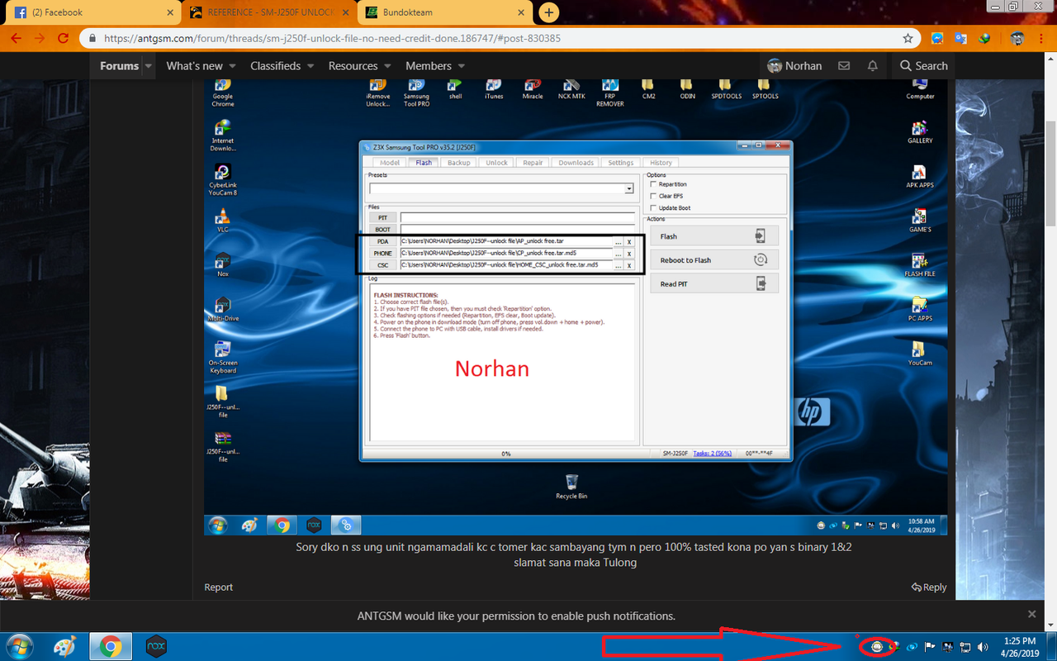The height and width of the screenshot is (661, 1057).
Task: Expand the Forums dropdown arrow
Action: (149, 66)
